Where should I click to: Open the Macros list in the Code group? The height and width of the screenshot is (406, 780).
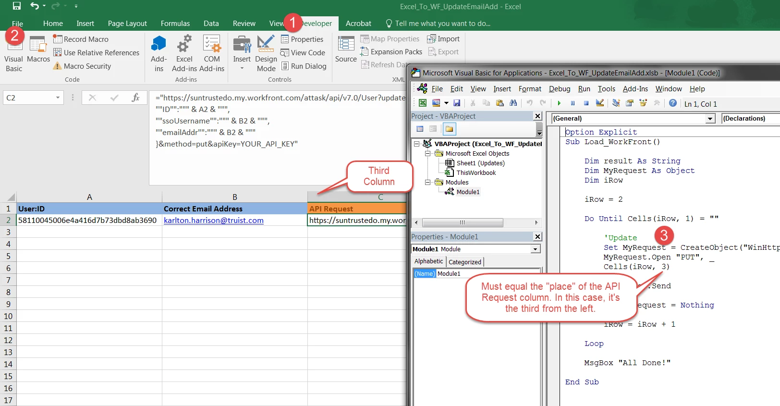tap(38, 50)
